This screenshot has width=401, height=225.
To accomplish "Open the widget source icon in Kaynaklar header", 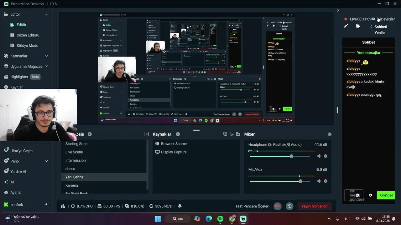I will (x=225, y=134).
